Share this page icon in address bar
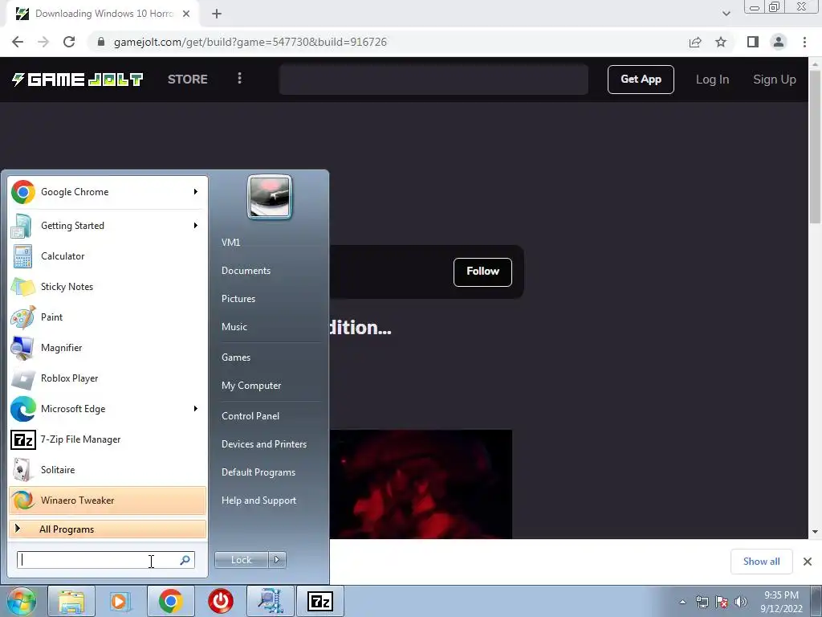The width and height of the screenshot is (822, 617). [x=695, y=42]
